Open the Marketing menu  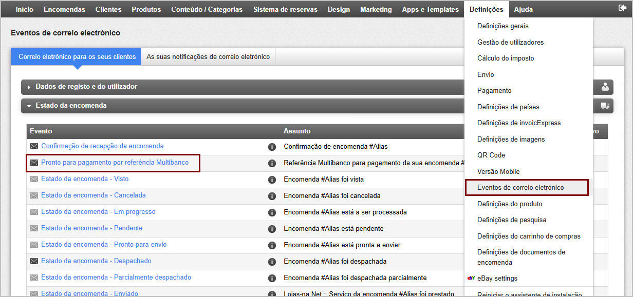[376, 9]
